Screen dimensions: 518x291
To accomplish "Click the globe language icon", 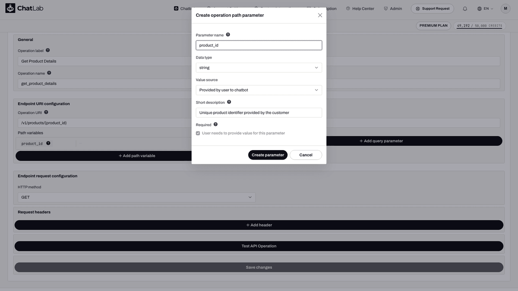I will (x=480, y=9).
